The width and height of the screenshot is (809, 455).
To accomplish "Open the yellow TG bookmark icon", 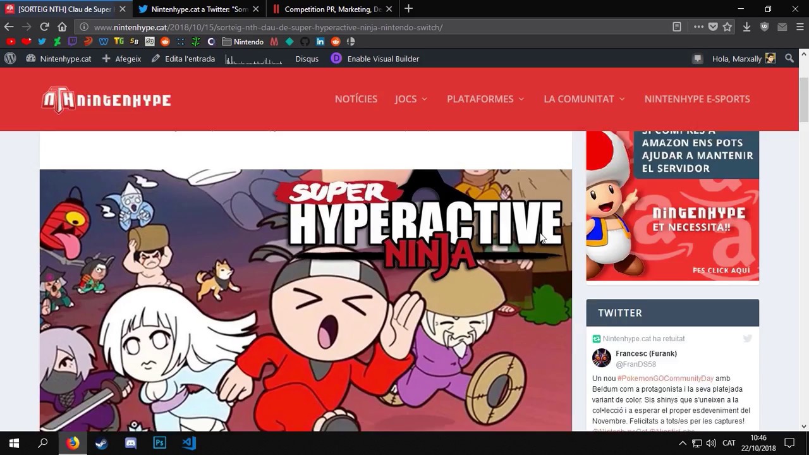I will pyautogui.click(x=119, y=42).
